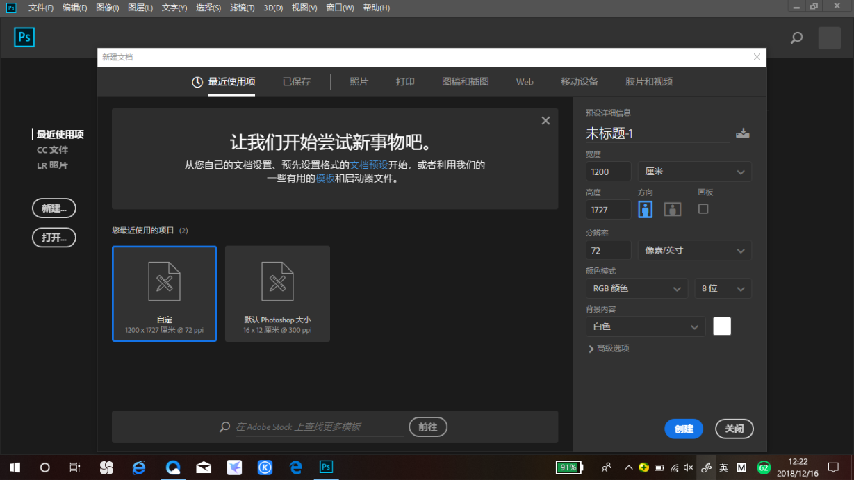854x480 pixels.
Task: Open Task View in the taskbar
Action: (x=75, y=467)
